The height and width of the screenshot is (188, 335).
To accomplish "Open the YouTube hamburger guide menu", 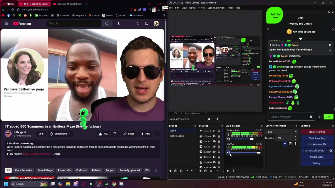I will pyautogui.click(x=7, y=23).
